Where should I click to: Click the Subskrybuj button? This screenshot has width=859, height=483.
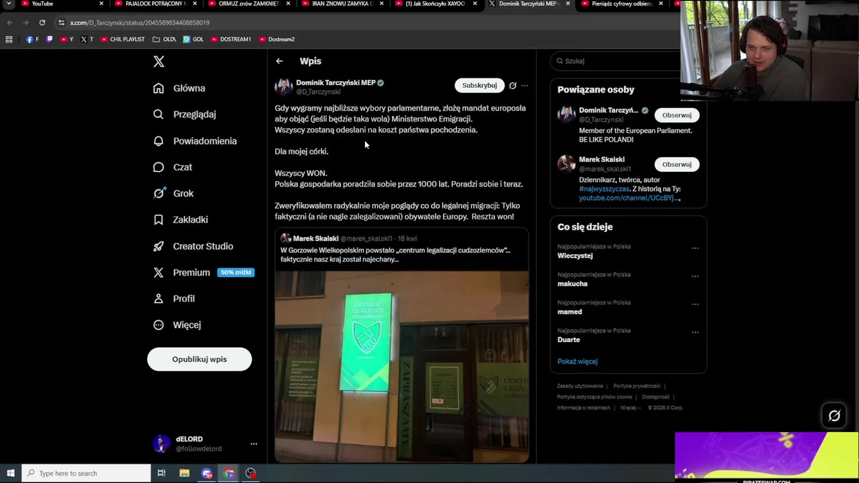[479, 85]
